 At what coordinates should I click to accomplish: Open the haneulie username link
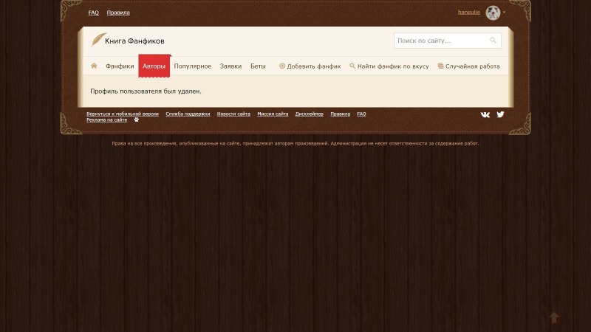[469, 13]
